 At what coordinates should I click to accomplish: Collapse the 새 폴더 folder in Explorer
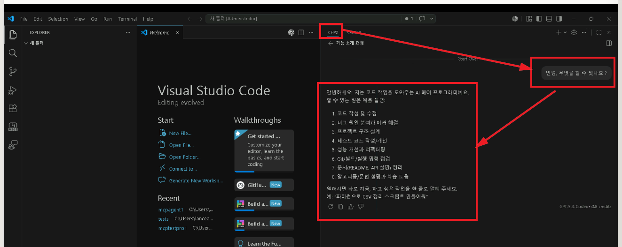coord(26,43)
